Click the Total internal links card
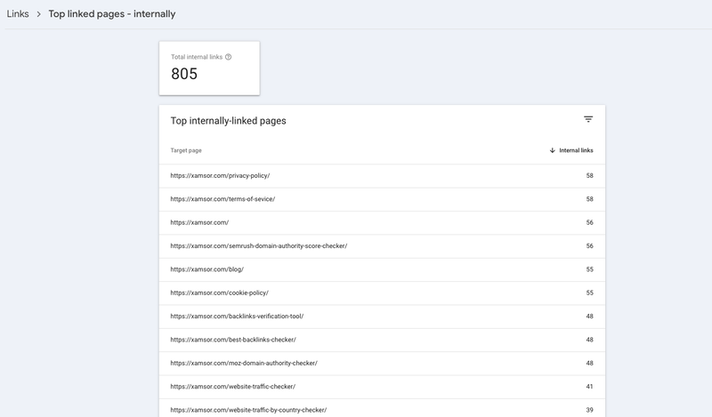The image size is (712, 417). [x=209, y=68]
